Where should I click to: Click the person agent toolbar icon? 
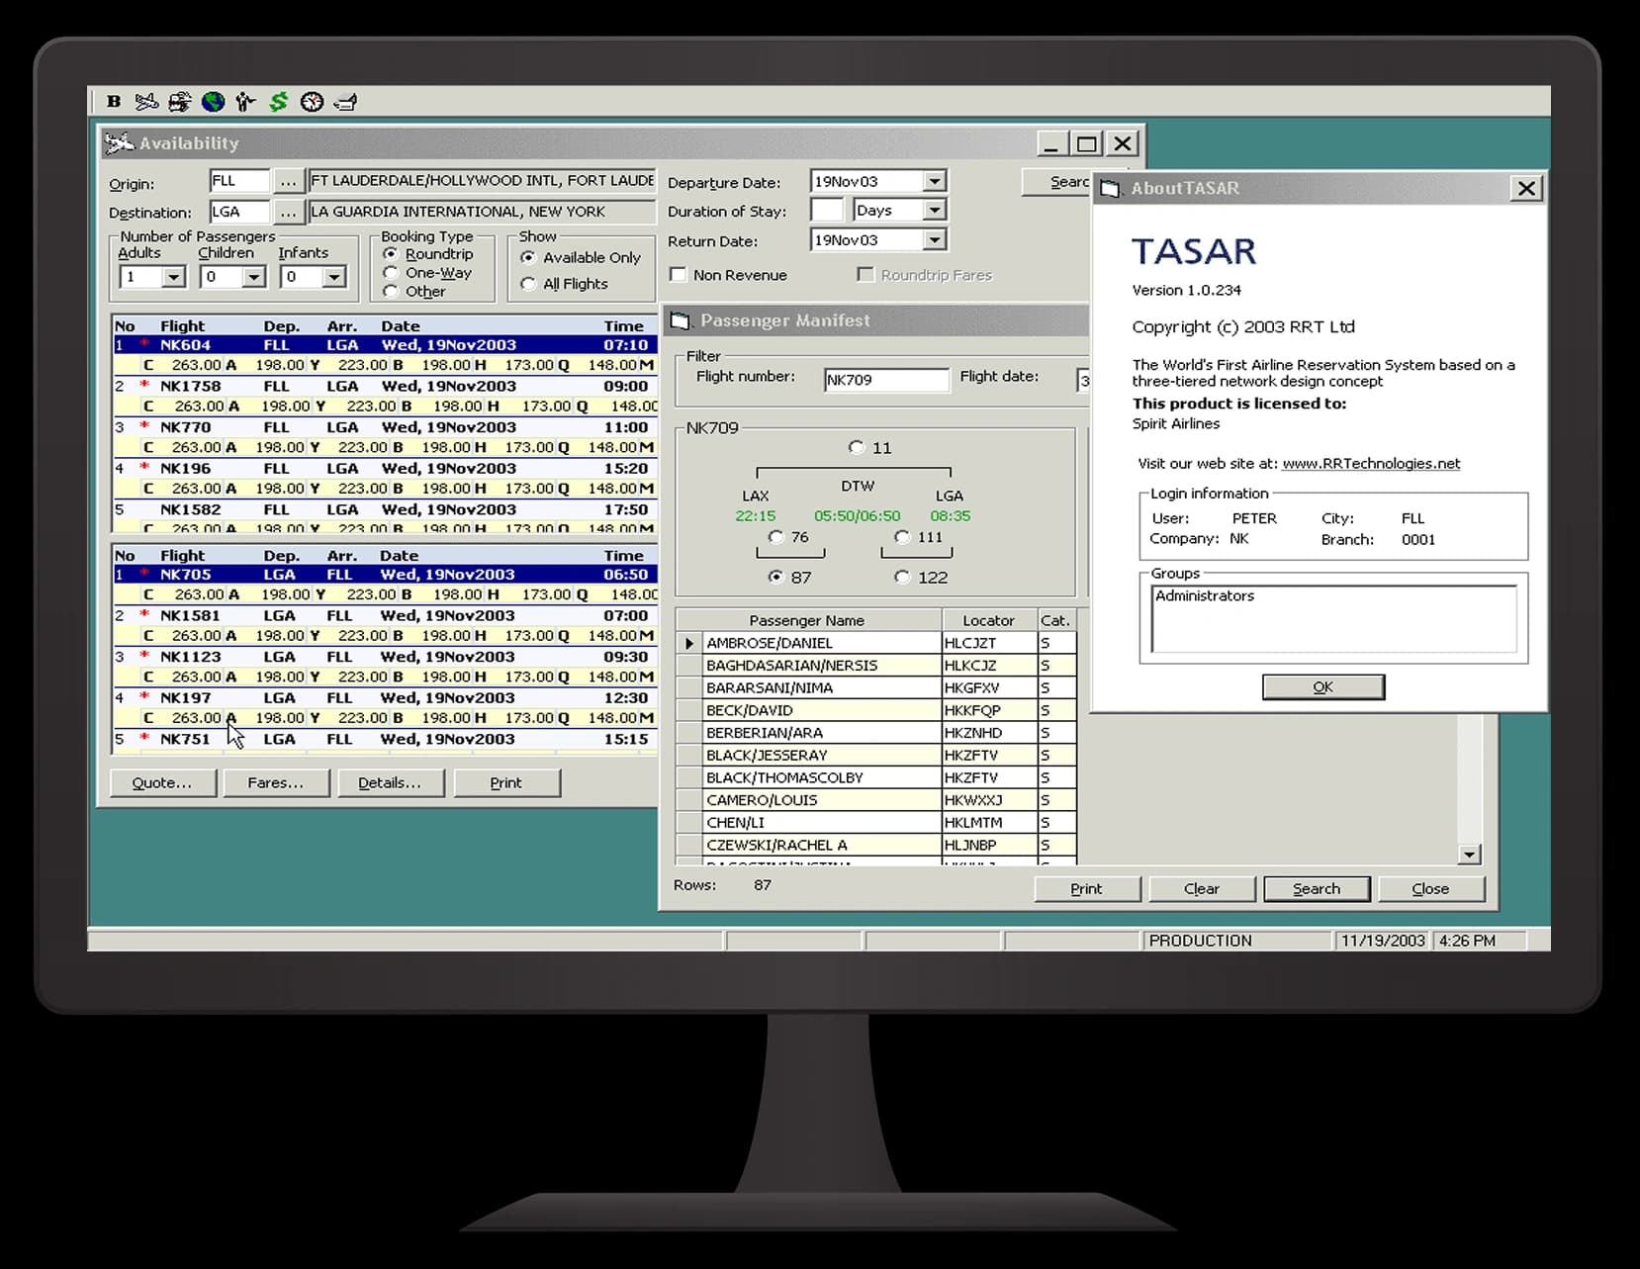245,102
